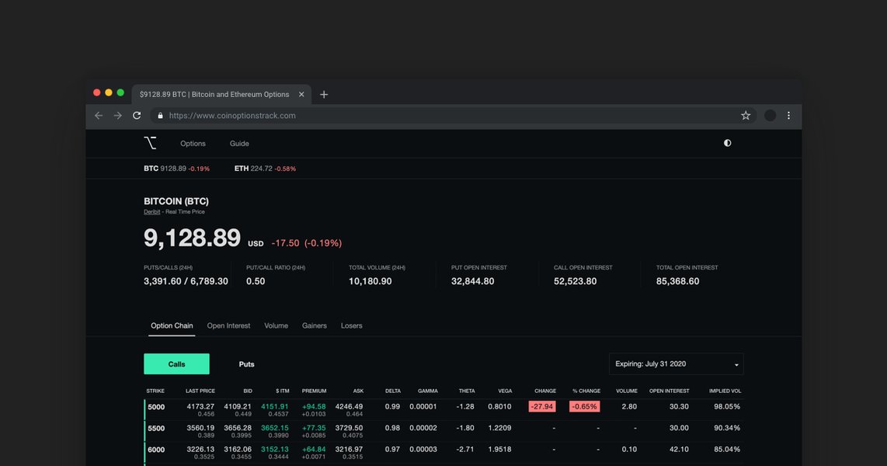Click the 98.05% implied vol value
The height and width of the screenshot is (466, 887).
tap(727, 407)
